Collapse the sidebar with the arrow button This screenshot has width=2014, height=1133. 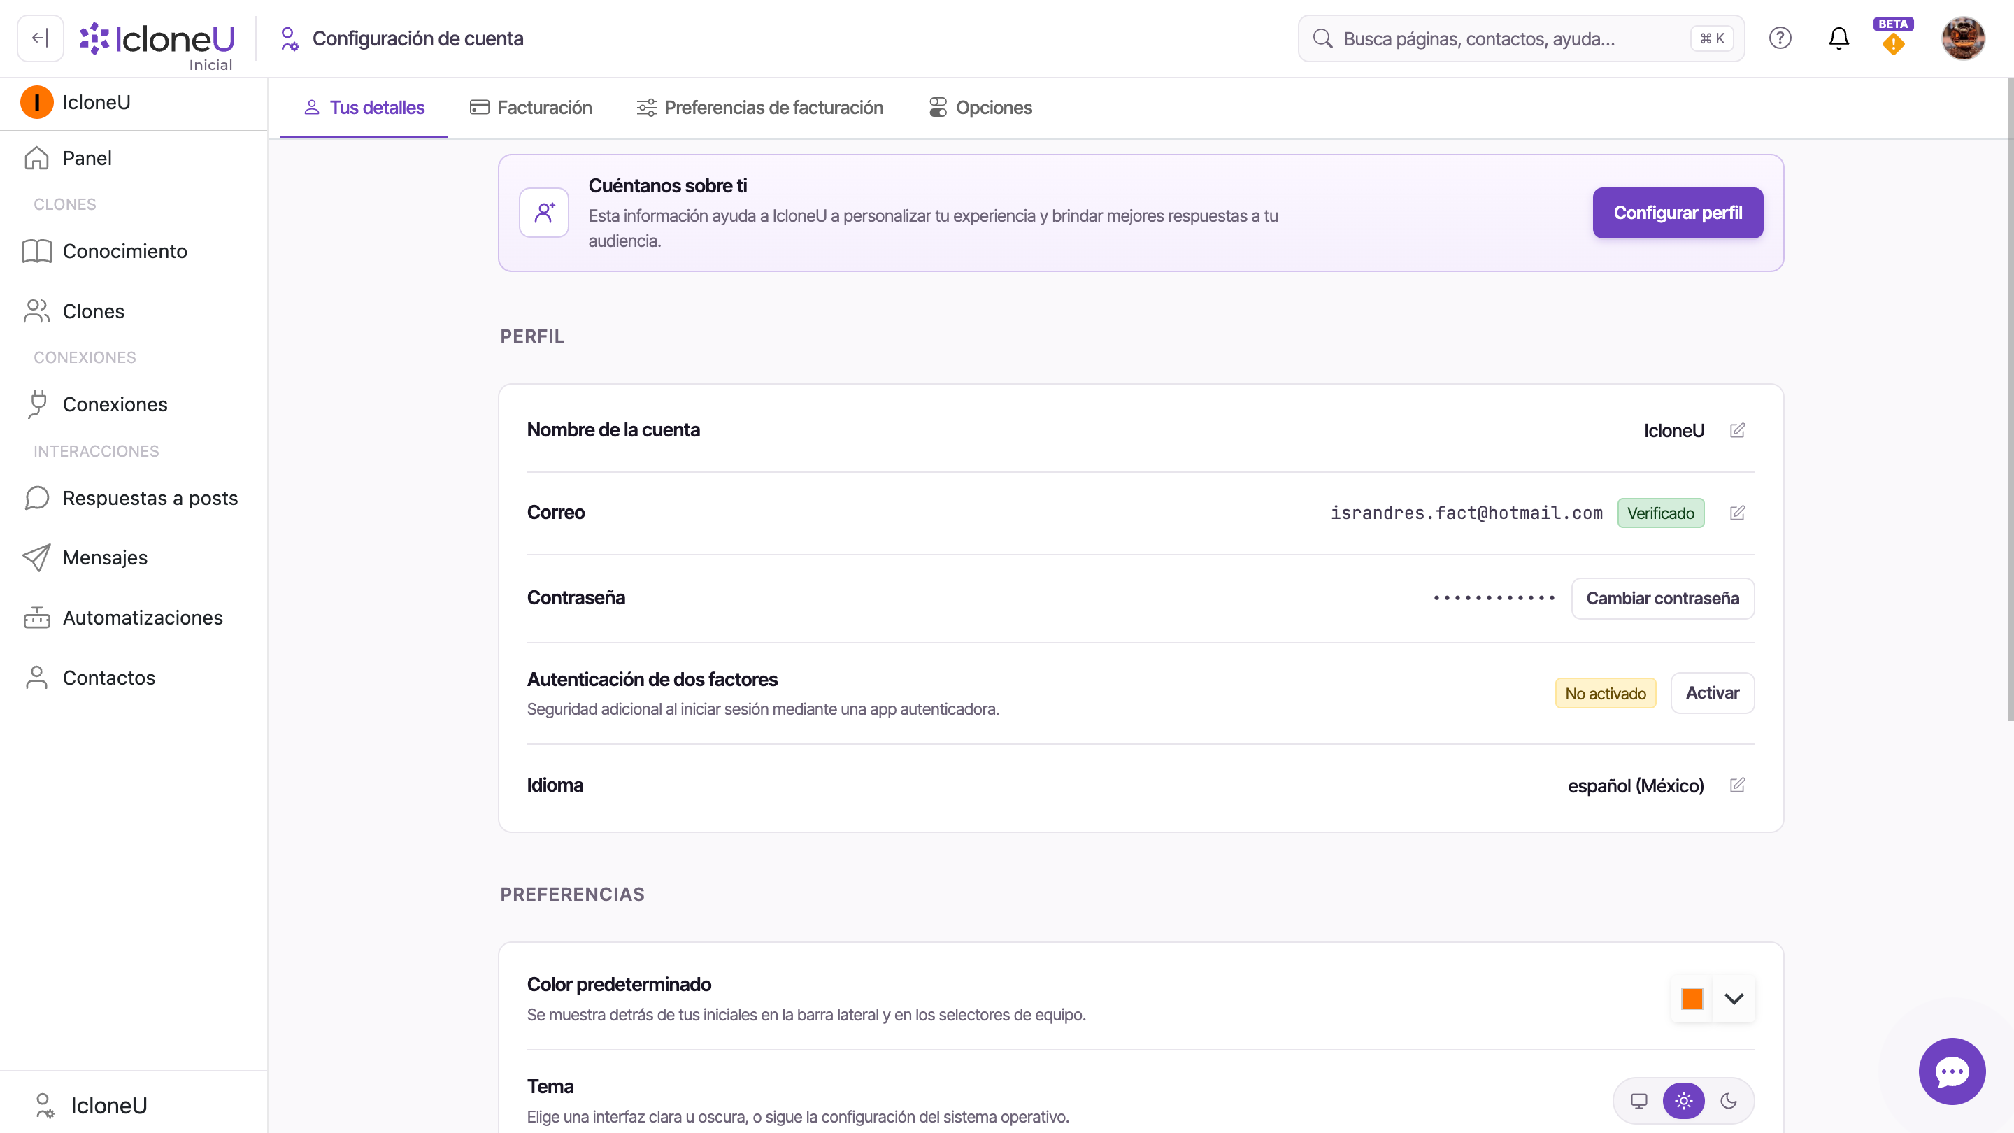click(x=40, y=38)
